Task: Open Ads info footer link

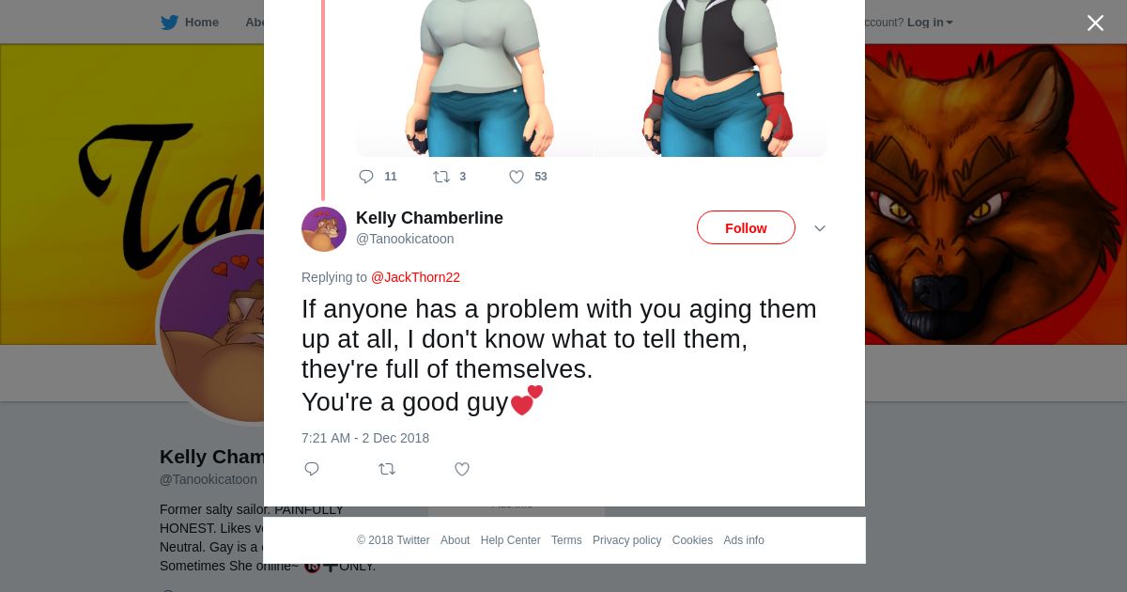Action: click(744, 540)
